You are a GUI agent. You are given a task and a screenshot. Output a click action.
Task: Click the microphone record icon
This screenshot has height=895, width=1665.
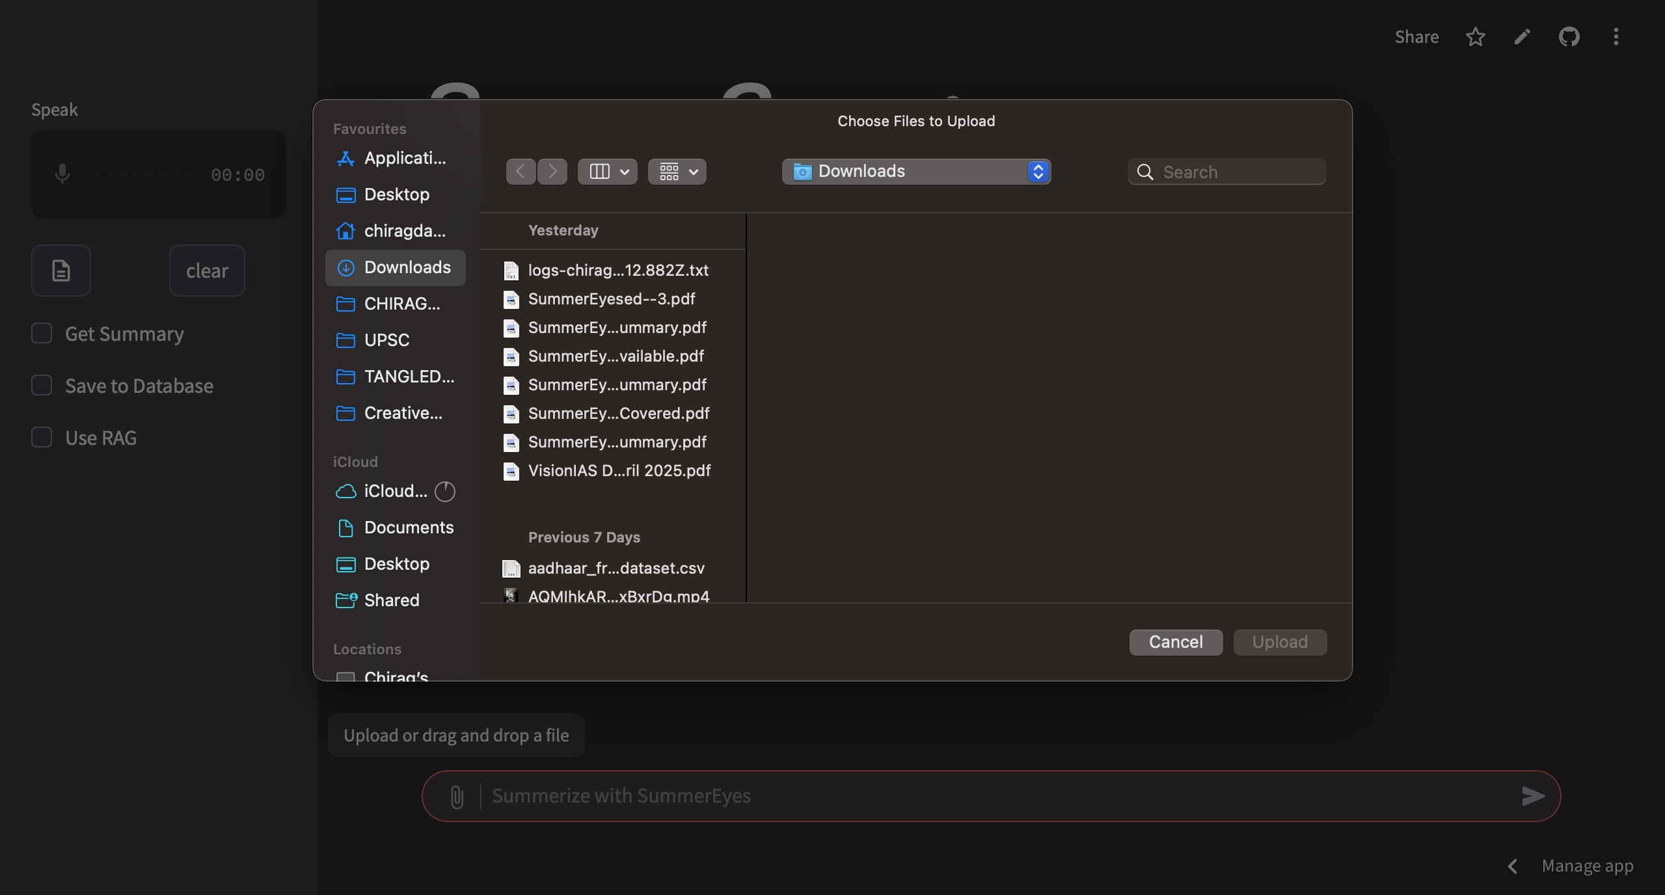click(x=62, y=174)
